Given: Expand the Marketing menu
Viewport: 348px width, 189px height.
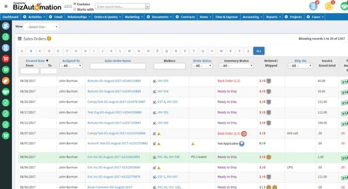Looking at the screenshot, I should click(134, 17).
